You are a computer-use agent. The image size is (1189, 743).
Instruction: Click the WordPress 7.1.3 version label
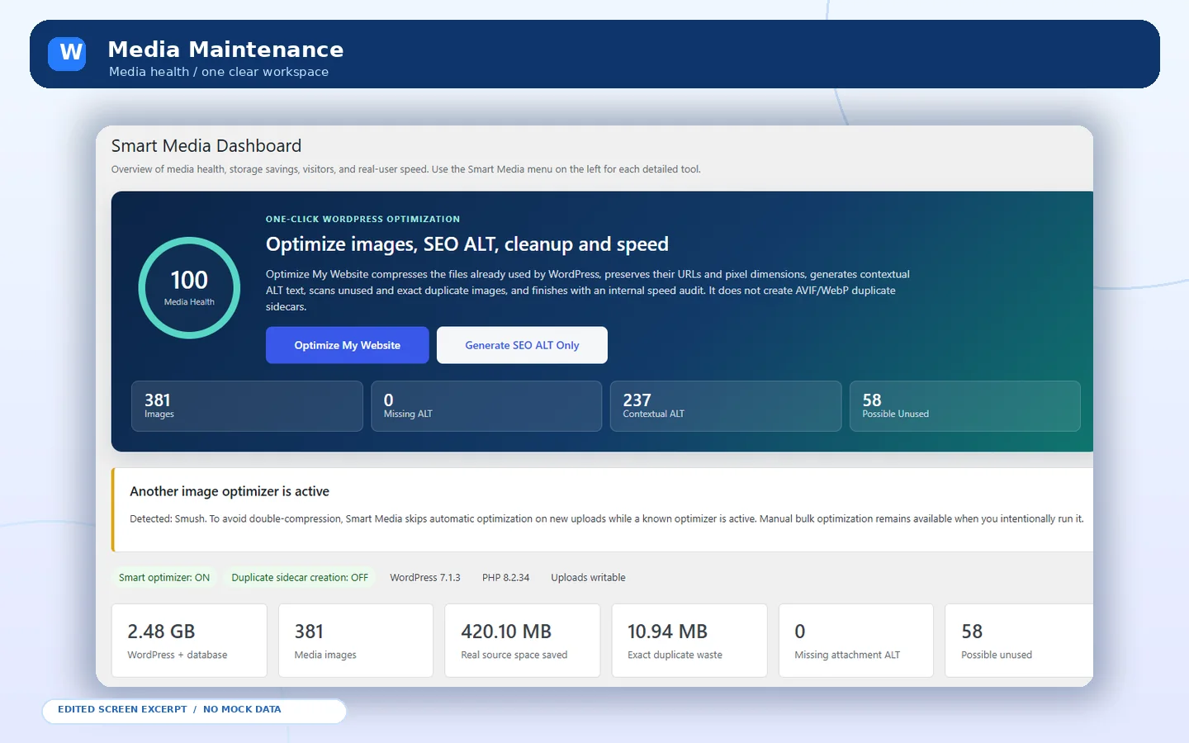tap(425, 578)
